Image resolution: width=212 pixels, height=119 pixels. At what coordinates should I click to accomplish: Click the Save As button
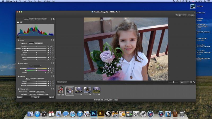tap(19, 97)
